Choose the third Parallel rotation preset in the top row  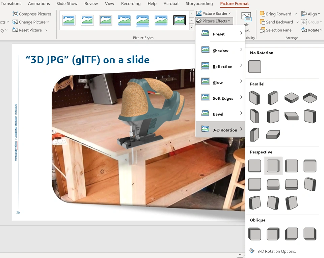click(291, 98)
